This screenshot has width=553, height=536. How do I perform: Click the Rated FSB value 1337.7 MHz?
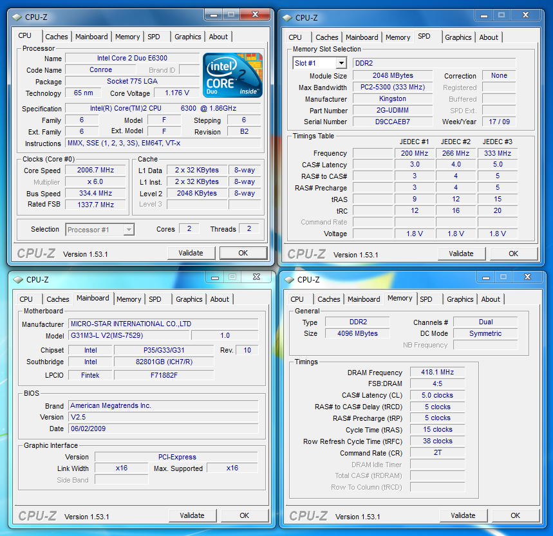95,205
